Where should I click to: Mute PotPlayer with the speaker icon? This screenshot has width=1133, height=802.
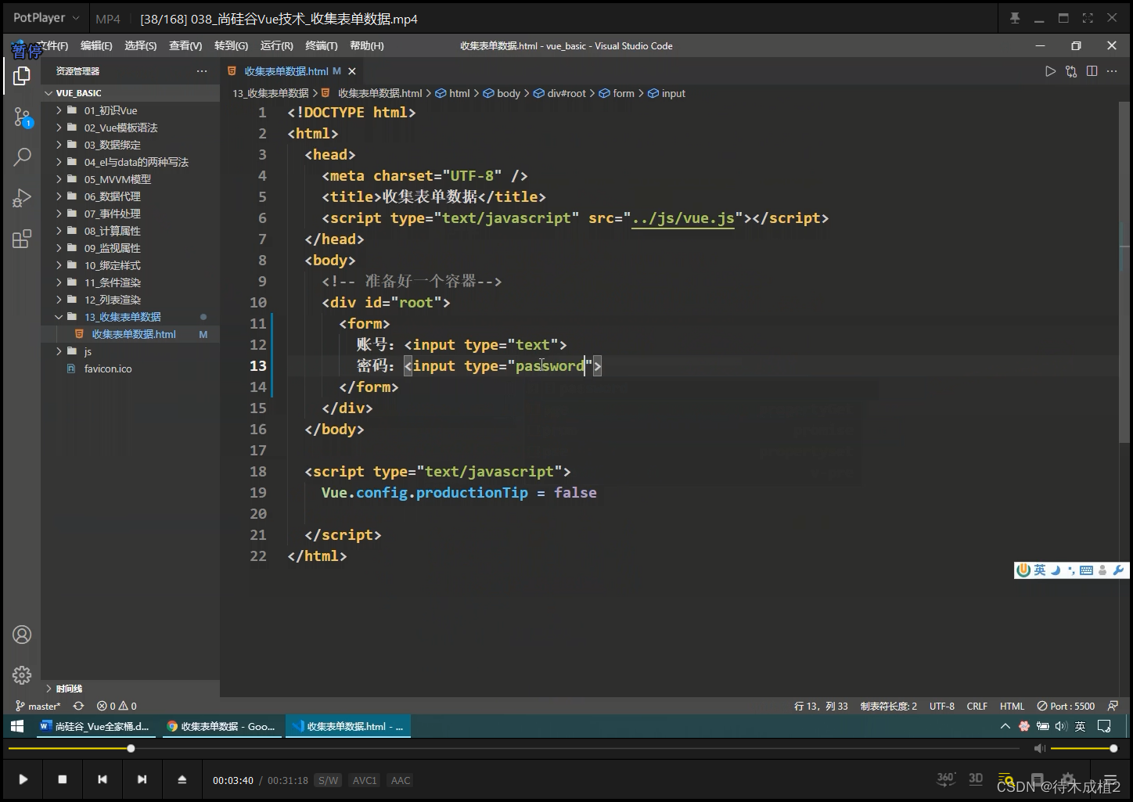tap(1039, 749)
